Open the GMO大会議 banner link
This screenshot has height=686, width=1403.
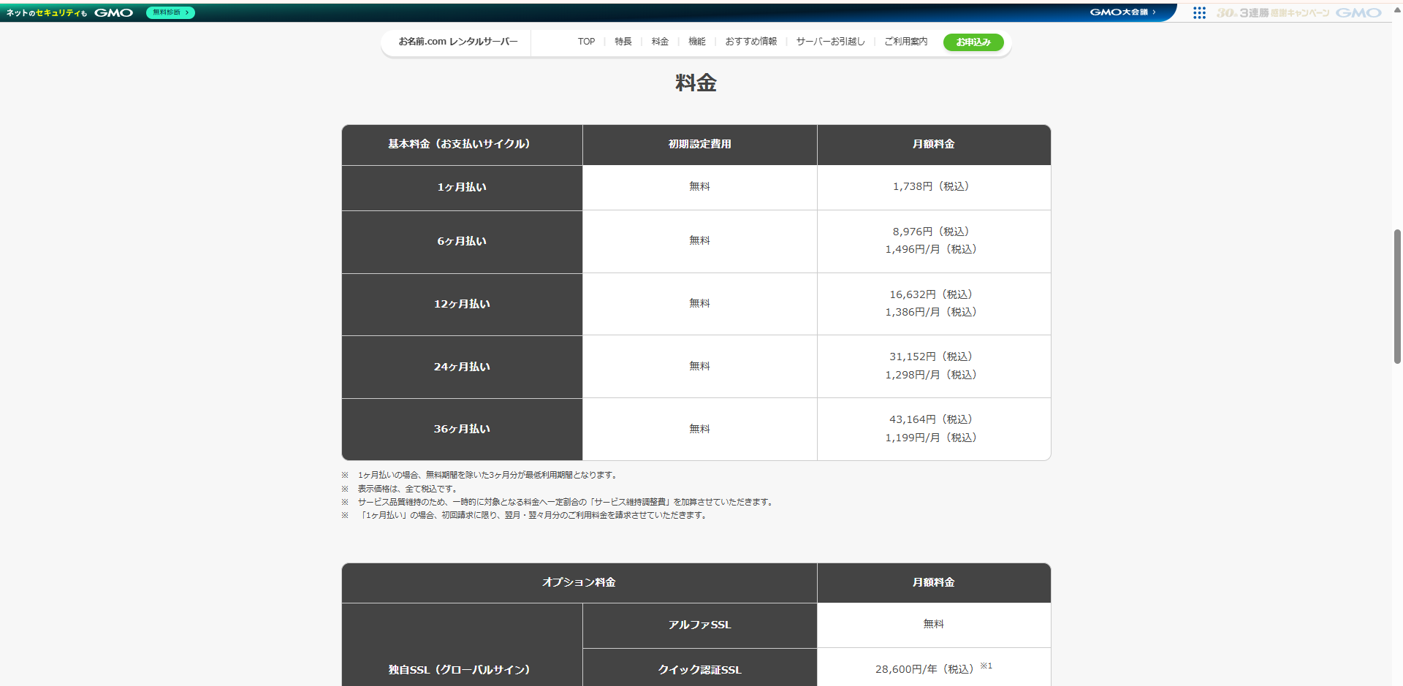tap(1122, 12)
